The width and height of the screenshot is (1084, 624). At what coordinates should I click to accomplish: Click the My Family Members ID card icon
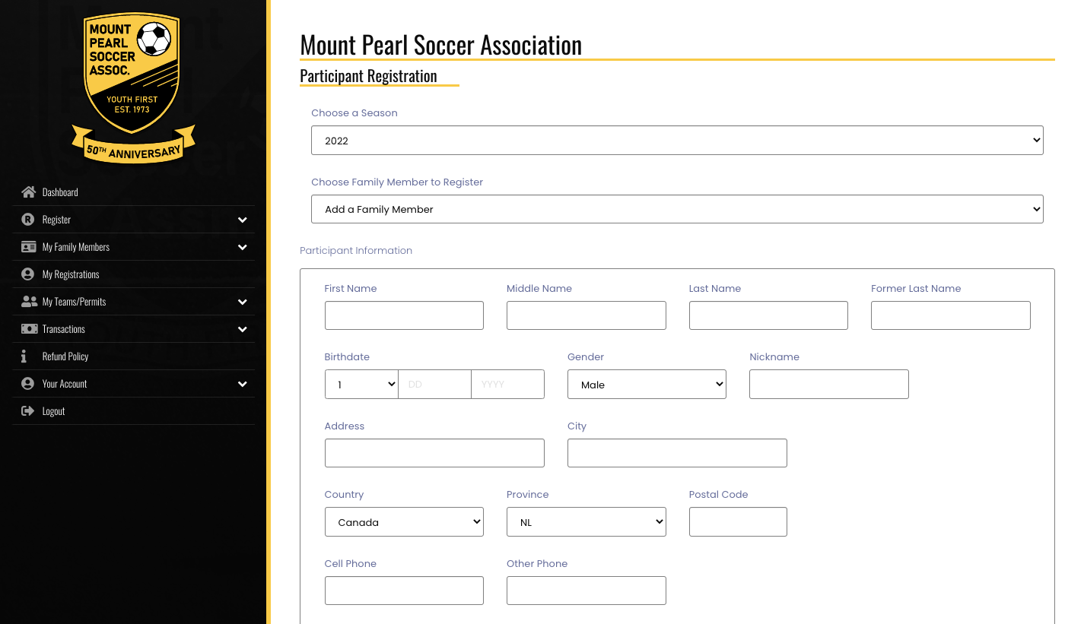29,247
